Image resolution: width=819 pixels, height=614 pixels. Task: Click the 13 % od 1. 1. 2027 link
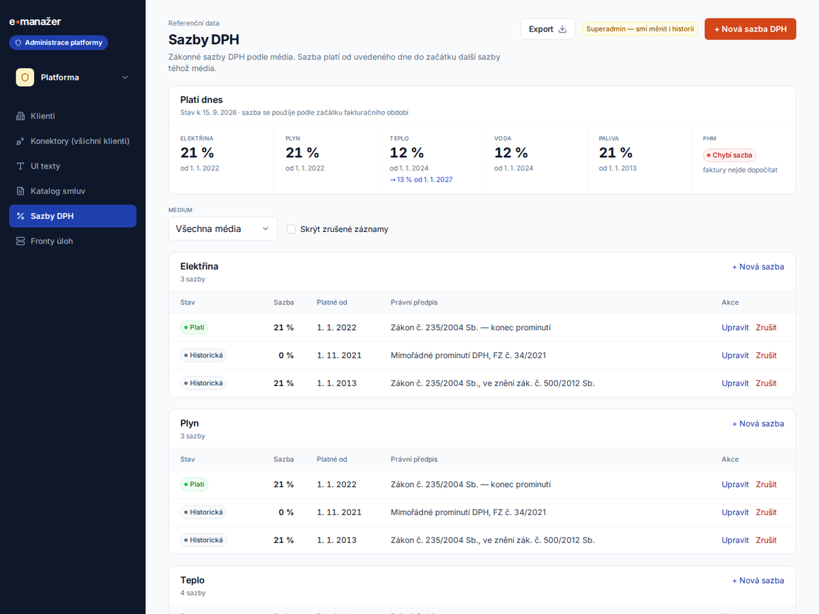click(421, 179)
